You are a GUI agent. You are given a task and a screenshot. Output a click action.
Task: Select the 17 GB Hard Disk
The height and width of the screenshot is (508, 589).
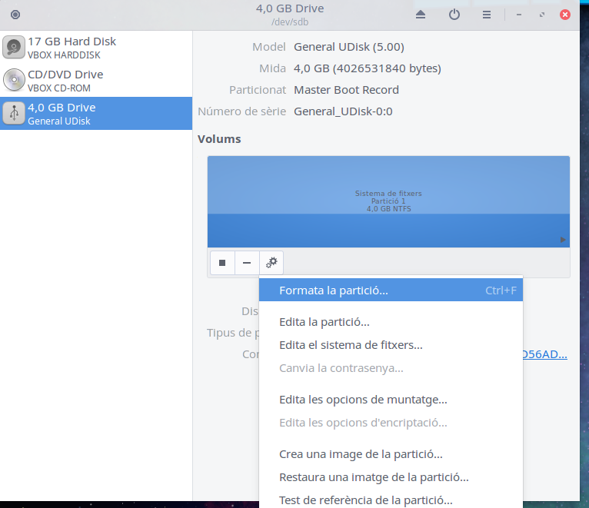[96, 48]
